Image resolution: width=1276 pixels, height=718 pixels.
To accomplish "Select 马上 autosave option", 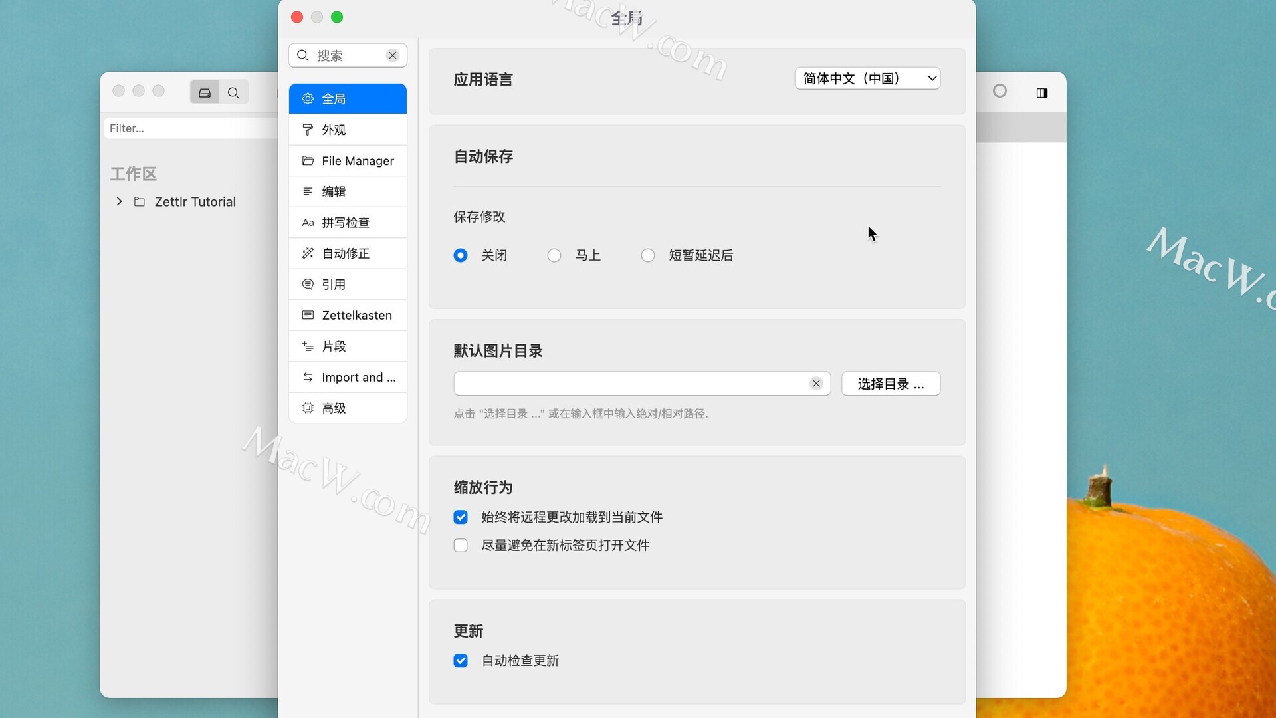I will pyautogui.click(x=554, y=255).
